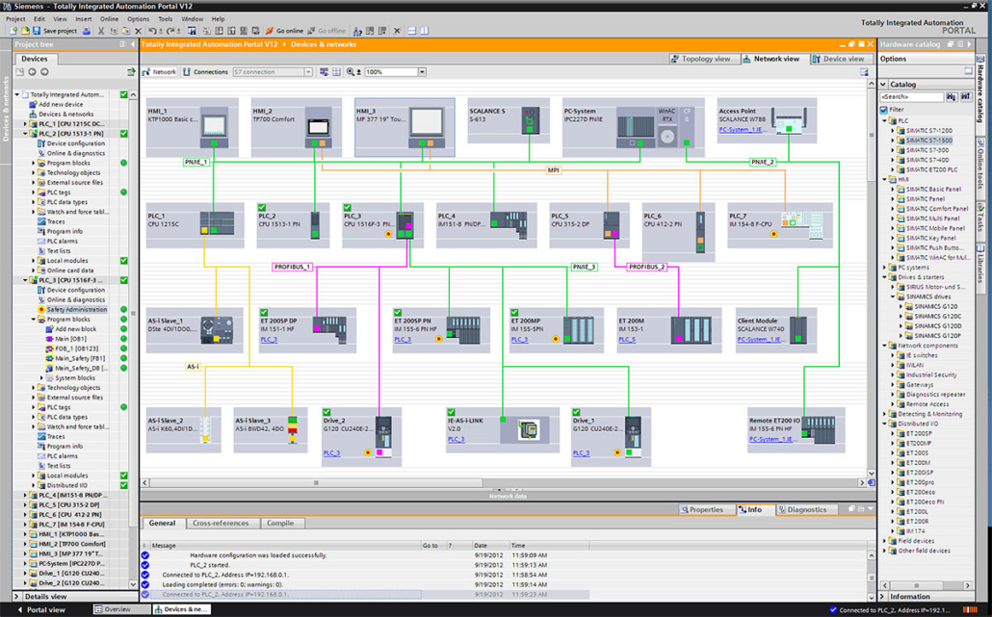
Task: Expand PLC_4 in the project tree
Action: [x=25, y=495]
